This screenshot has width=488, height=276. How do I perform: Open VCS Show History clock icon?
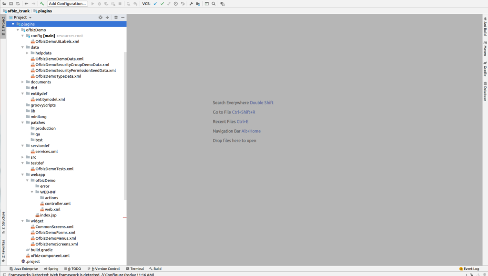pyautogui.click(x=176, y=4)
